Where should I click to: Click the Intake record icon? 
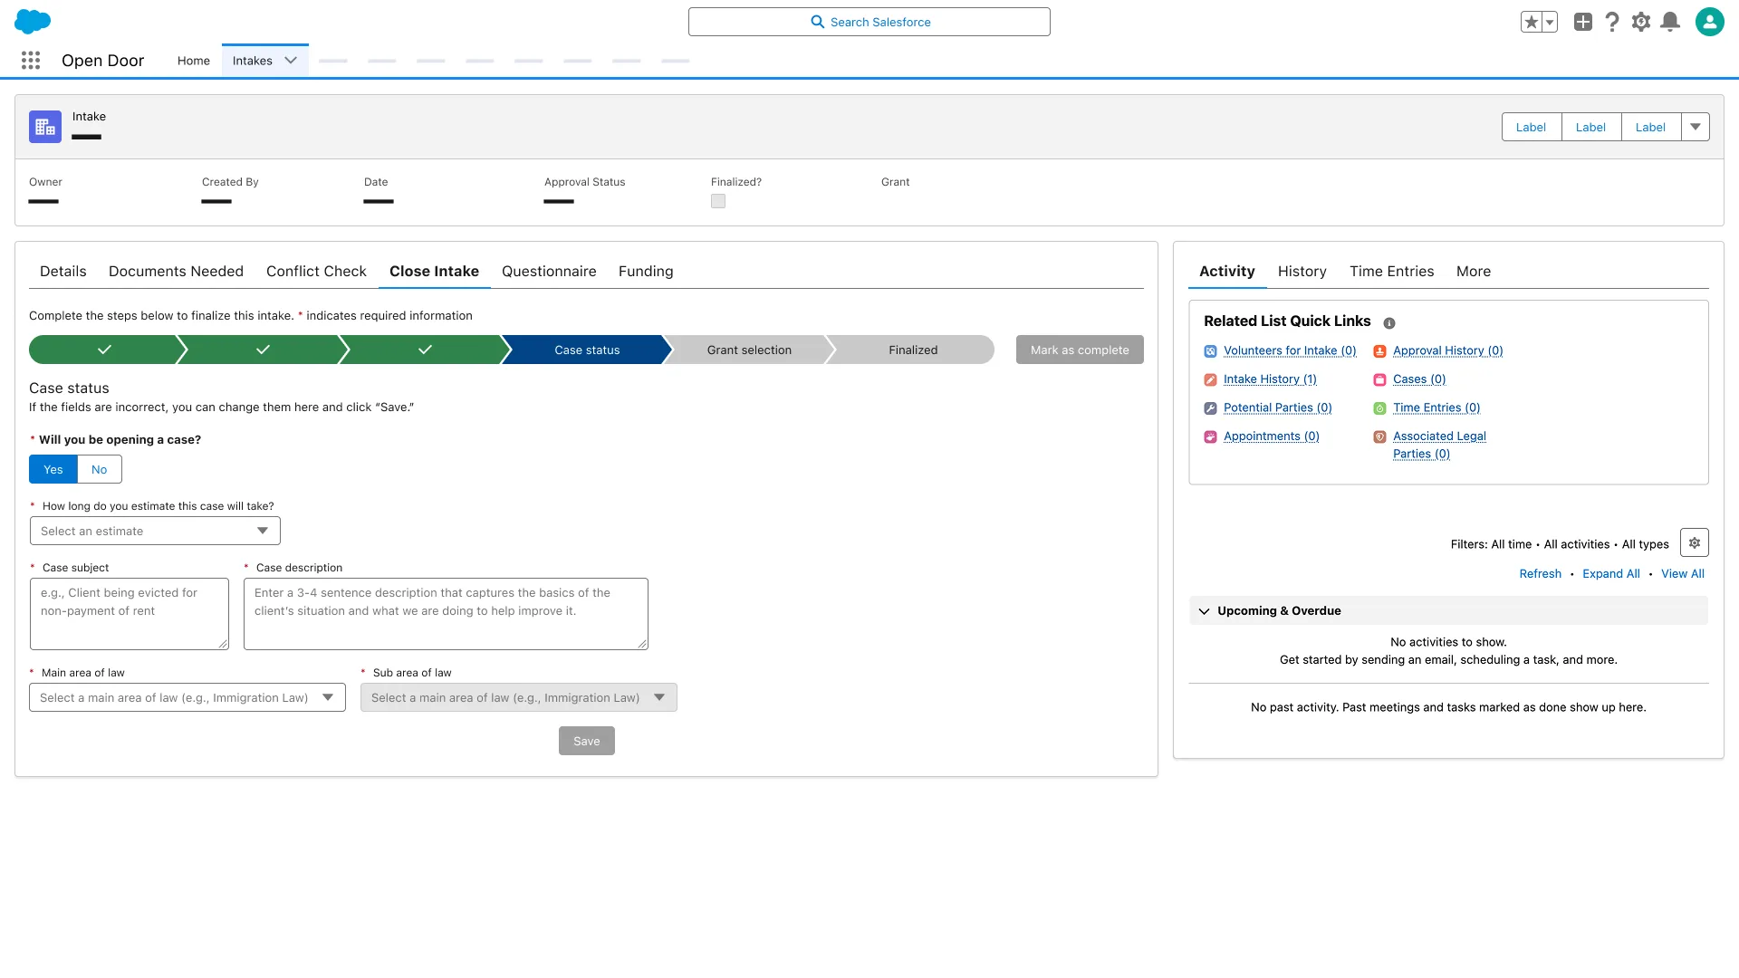[x=45, y=127]
